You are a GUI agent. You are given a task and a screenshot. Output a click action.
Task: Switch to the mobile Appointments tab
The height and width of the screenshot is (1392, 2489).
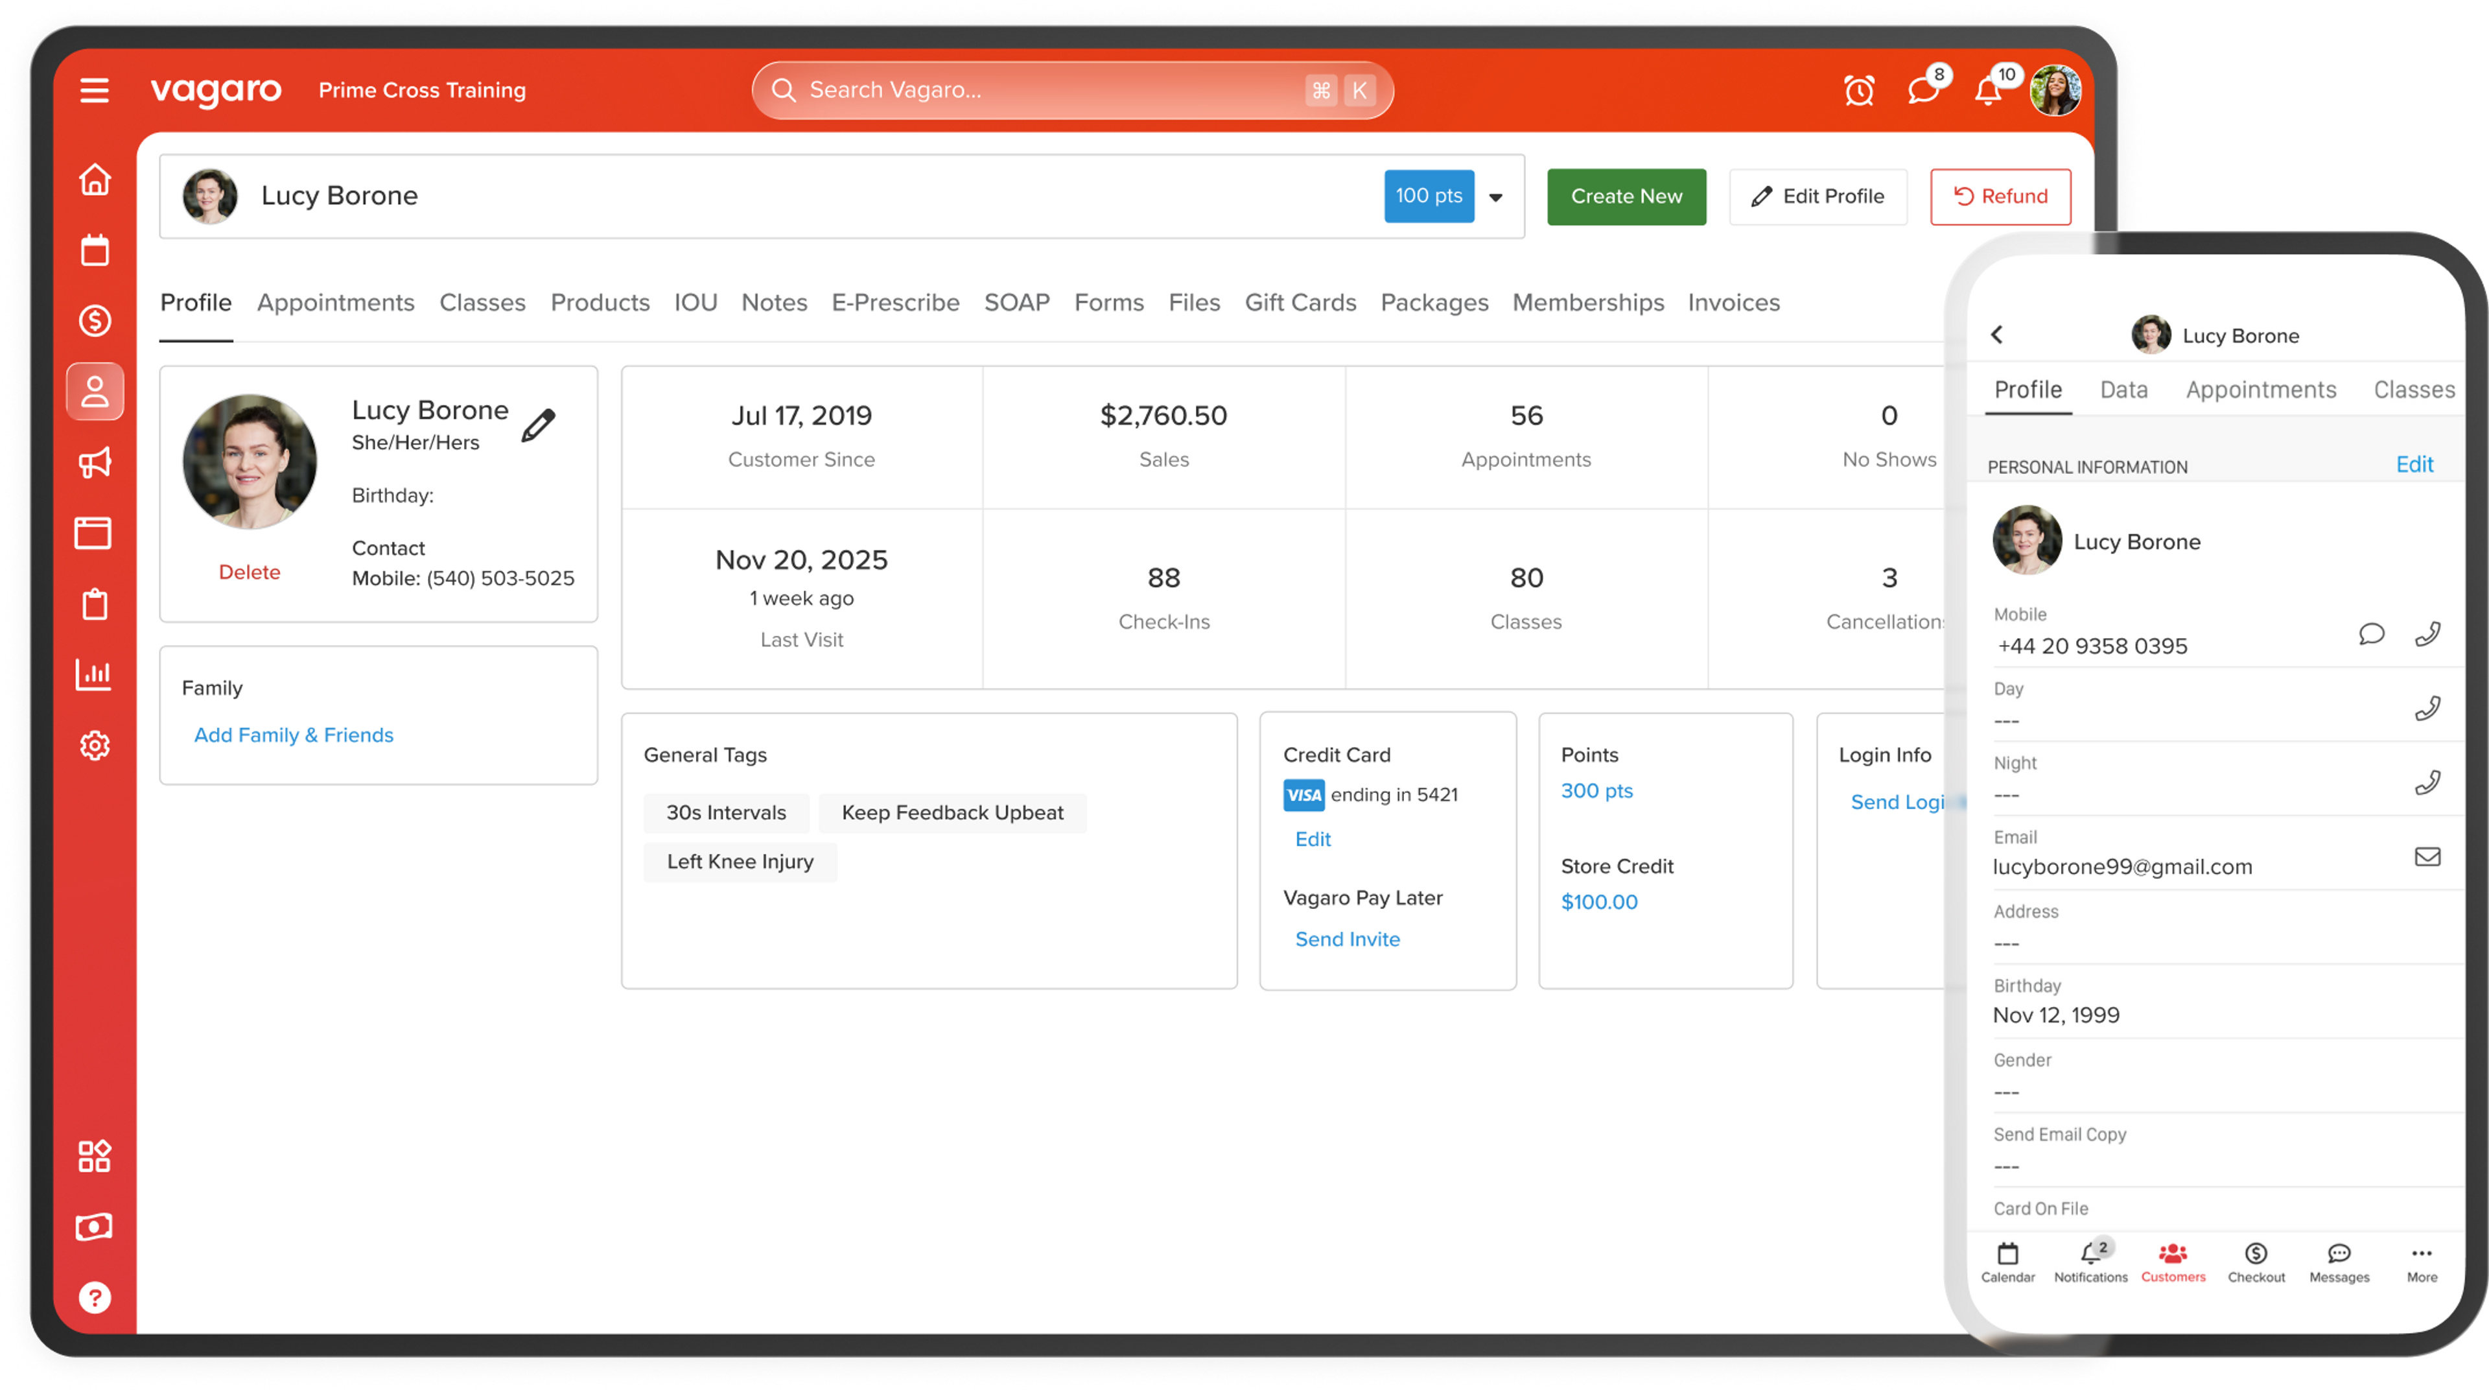[2261, 390]
